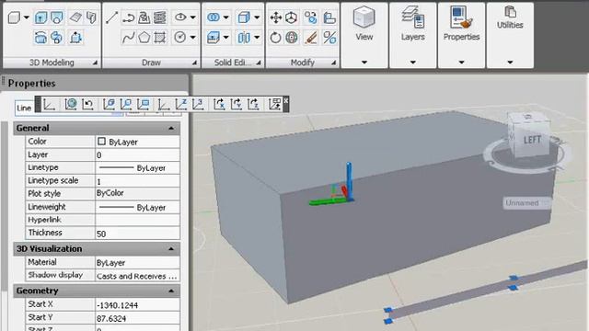The image size is (589, 331).
Task: Expand the Draw panel
Action: click(194, 63)
